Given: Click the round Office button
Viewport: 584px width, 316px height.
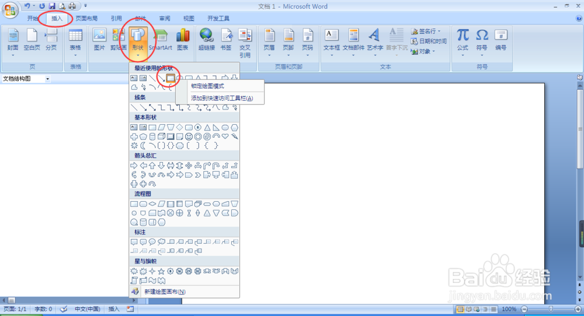Looking at the screenshot, I should 10,10.
